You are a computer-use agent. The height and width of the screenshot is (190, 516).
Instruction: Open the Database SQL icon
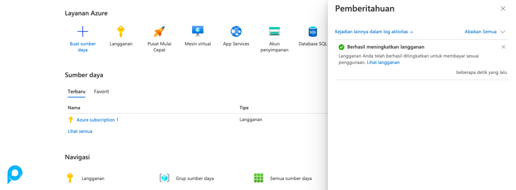point(313,31)
